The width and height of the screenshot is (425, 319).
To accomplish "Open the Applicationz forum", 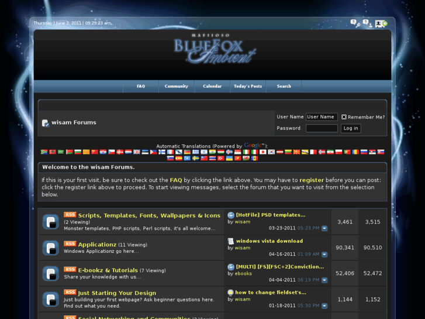I will click(x=97, y=245).
